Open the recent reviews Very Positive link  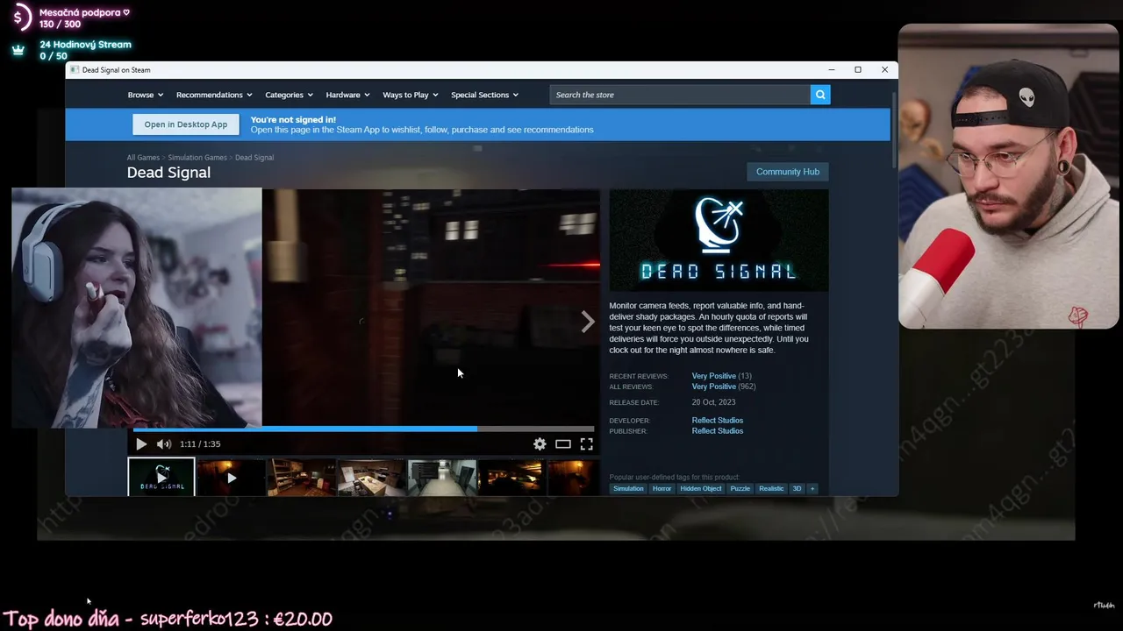pos(713,376)
